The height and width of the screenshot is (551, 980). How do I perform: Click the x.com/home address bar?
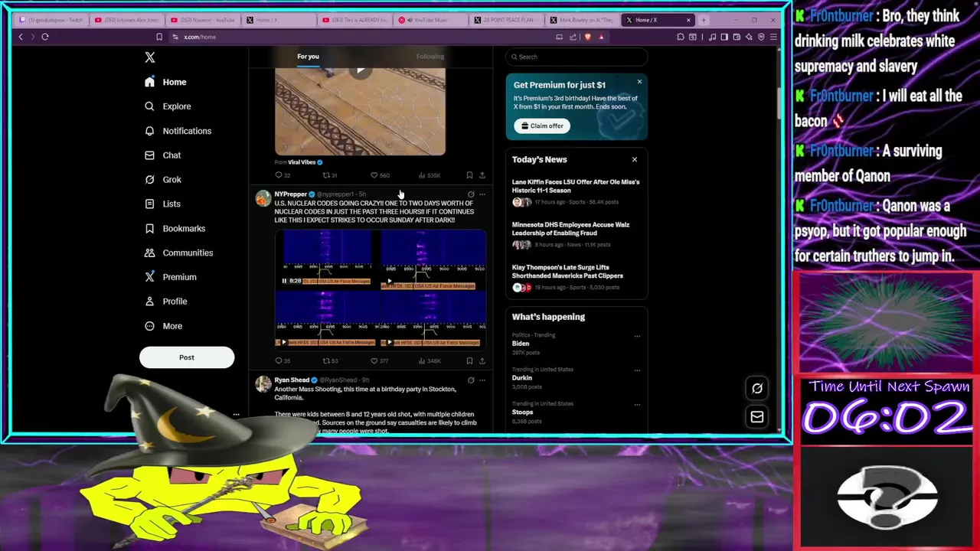[x=360, y=37]
